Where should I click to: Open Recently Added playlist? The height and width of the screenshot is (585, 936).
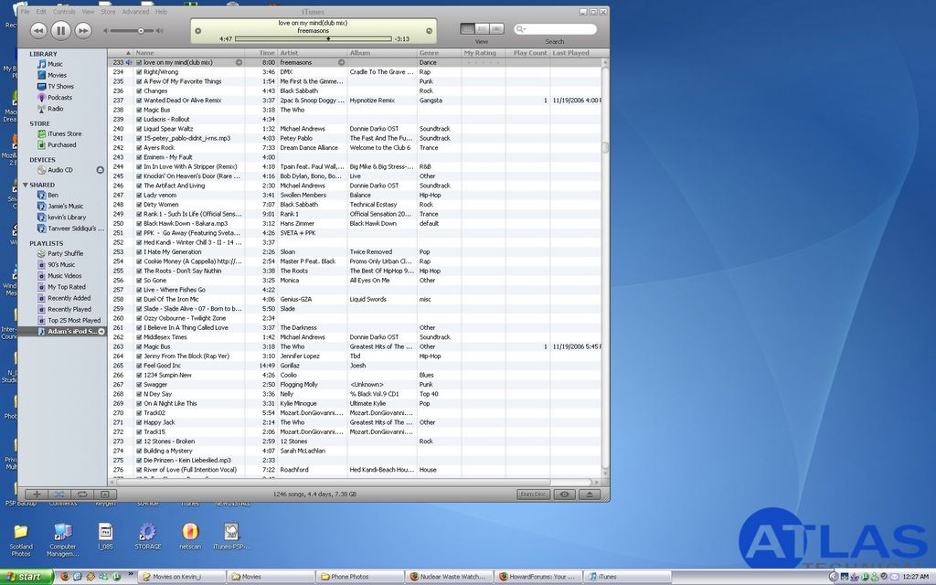[x=69, y=298]
